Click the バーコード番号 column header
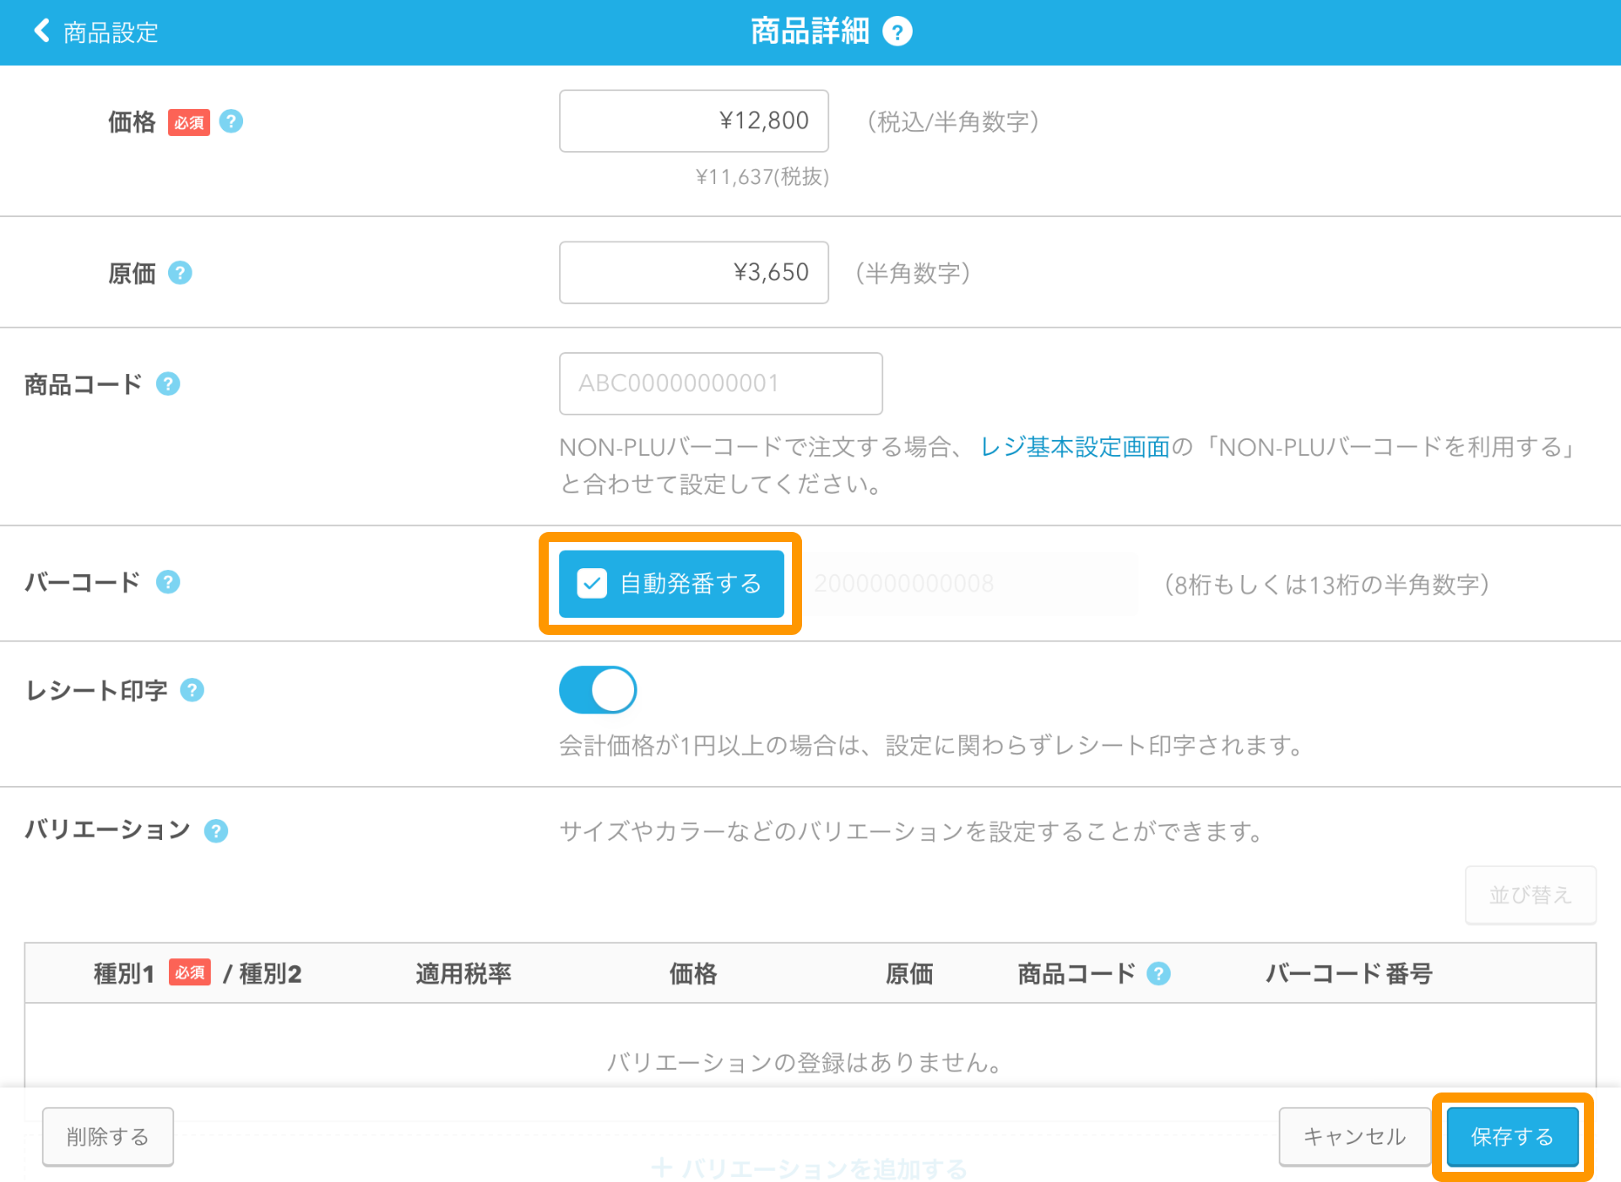 tap(1348, 973)
